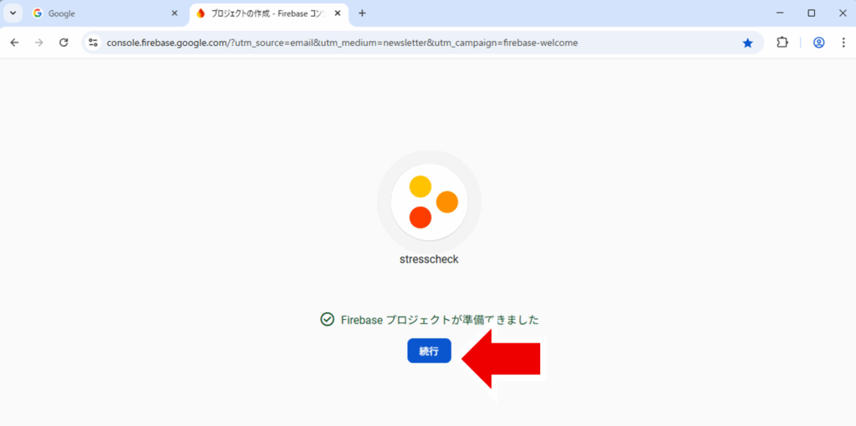Image resolution: width=856 pixels, height=426 pixels.
Task: Open site information icon in address bar
Action: tap(94, 43)
